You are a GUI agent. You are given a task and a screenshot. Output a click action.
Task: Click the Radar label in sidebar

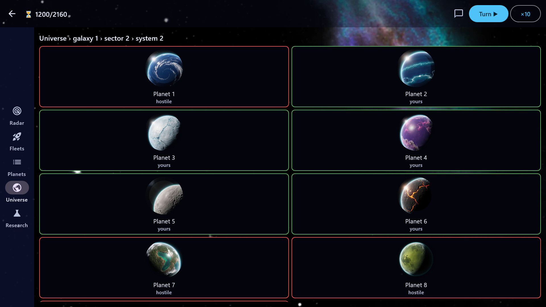[17, 123]
